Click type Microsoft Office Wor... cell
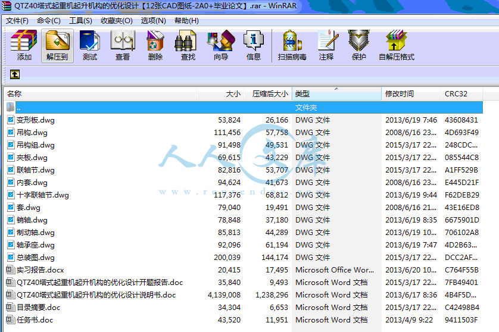This screenshot has height=332, width=499. click(335, 270)
